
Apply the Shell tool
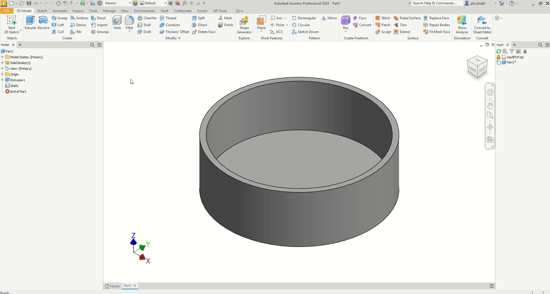click(144, 25)
